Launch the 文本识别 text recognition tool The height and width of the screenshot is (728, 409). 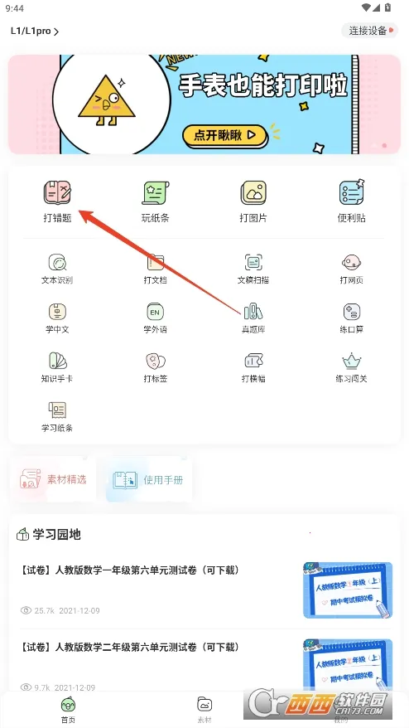click(57, 263)
